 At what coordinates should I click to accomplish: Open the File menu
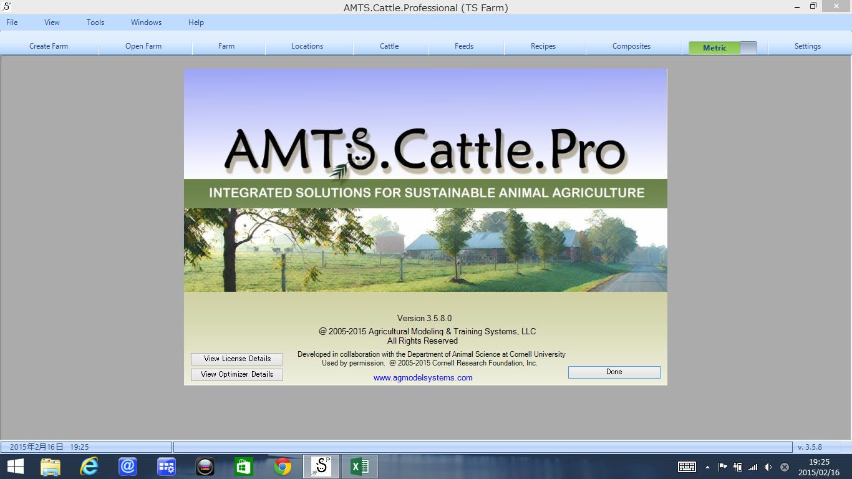(x=12, y=22)
